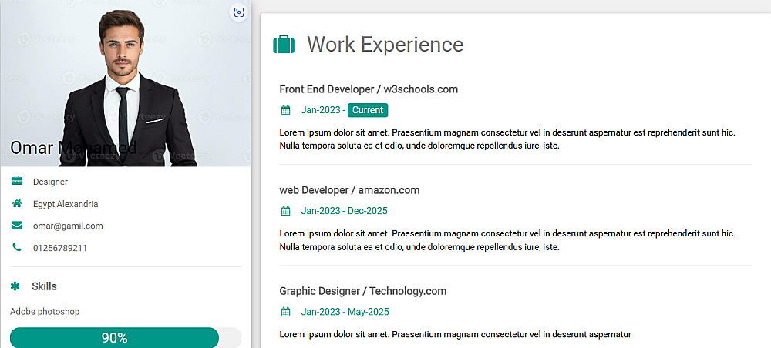
Task: Click the phone icon beside the number
Action: tap(17, 248)
